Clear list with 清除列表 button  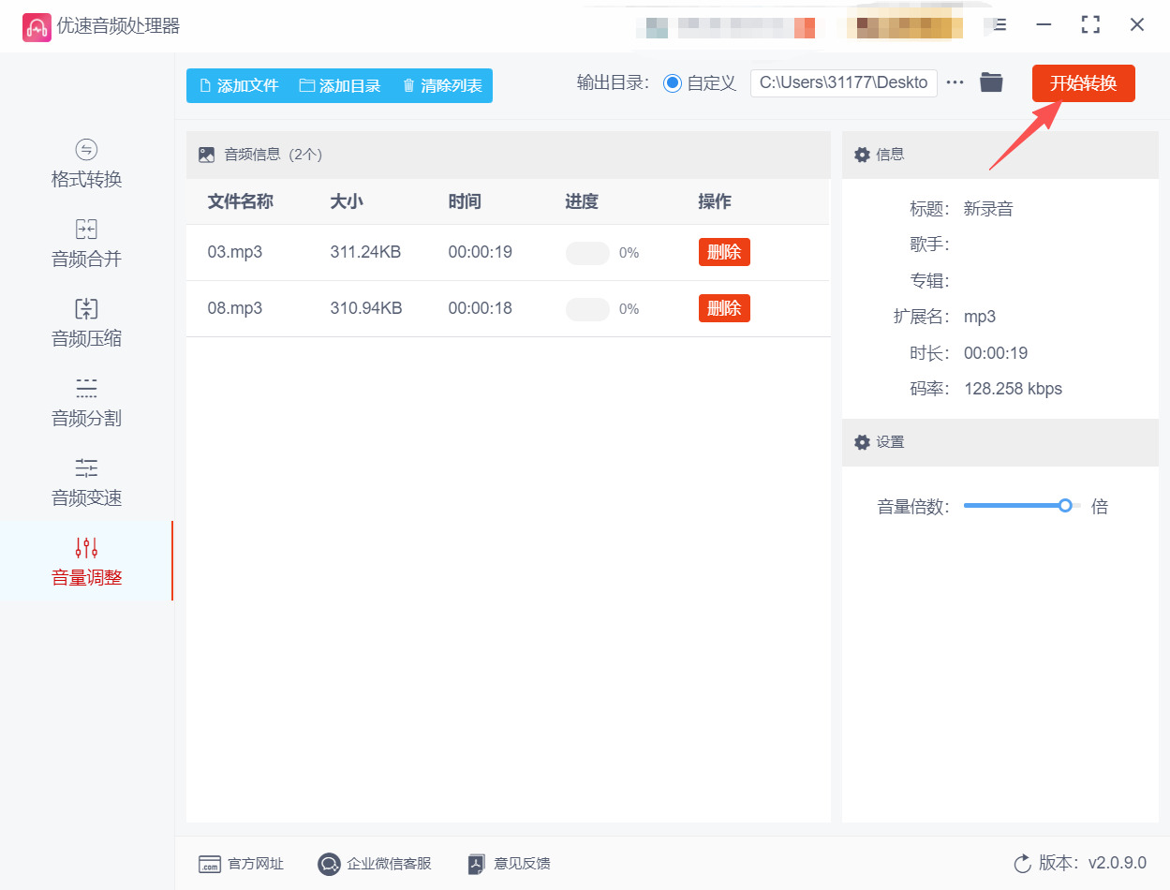[442, 85]
